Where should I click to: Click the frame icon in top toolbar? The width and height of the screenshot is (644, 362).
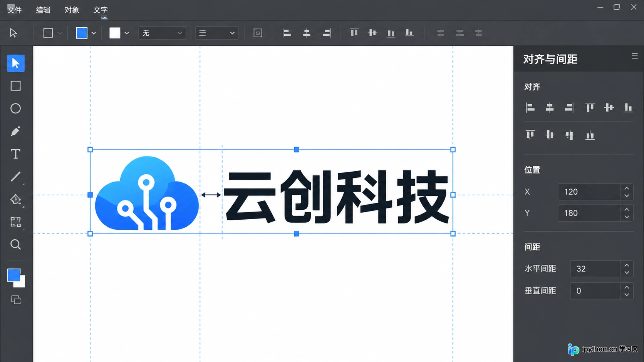pyautogui.click(x=258, y=33)
